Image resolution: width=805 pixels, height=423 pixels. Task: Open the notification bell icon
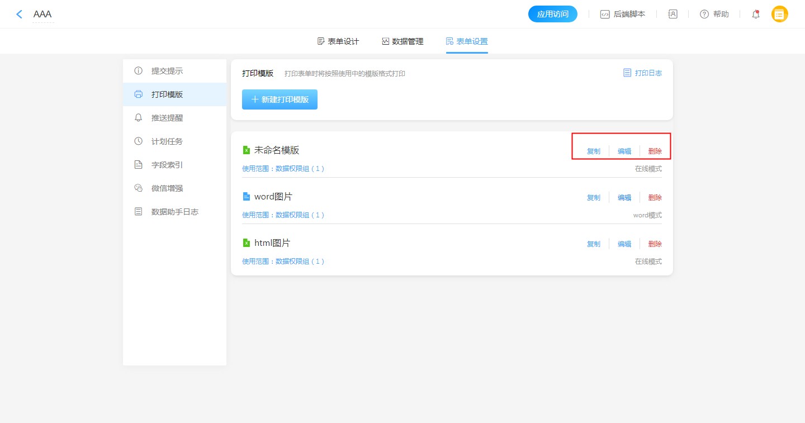click(x=756, y=15)
